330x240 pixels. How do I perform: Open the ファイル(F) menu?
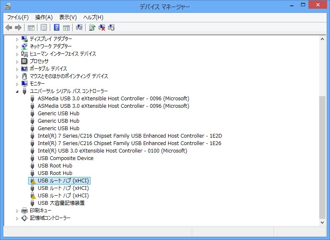tap(18, 17)
